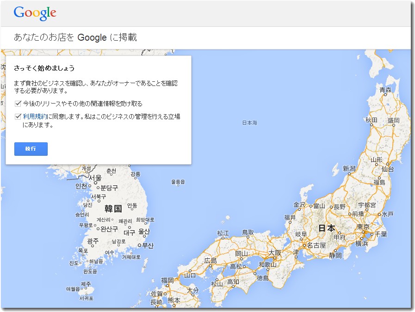
Task: Click the あなたのお店を Google に掲載 title
Action: [x=75, y=37]
